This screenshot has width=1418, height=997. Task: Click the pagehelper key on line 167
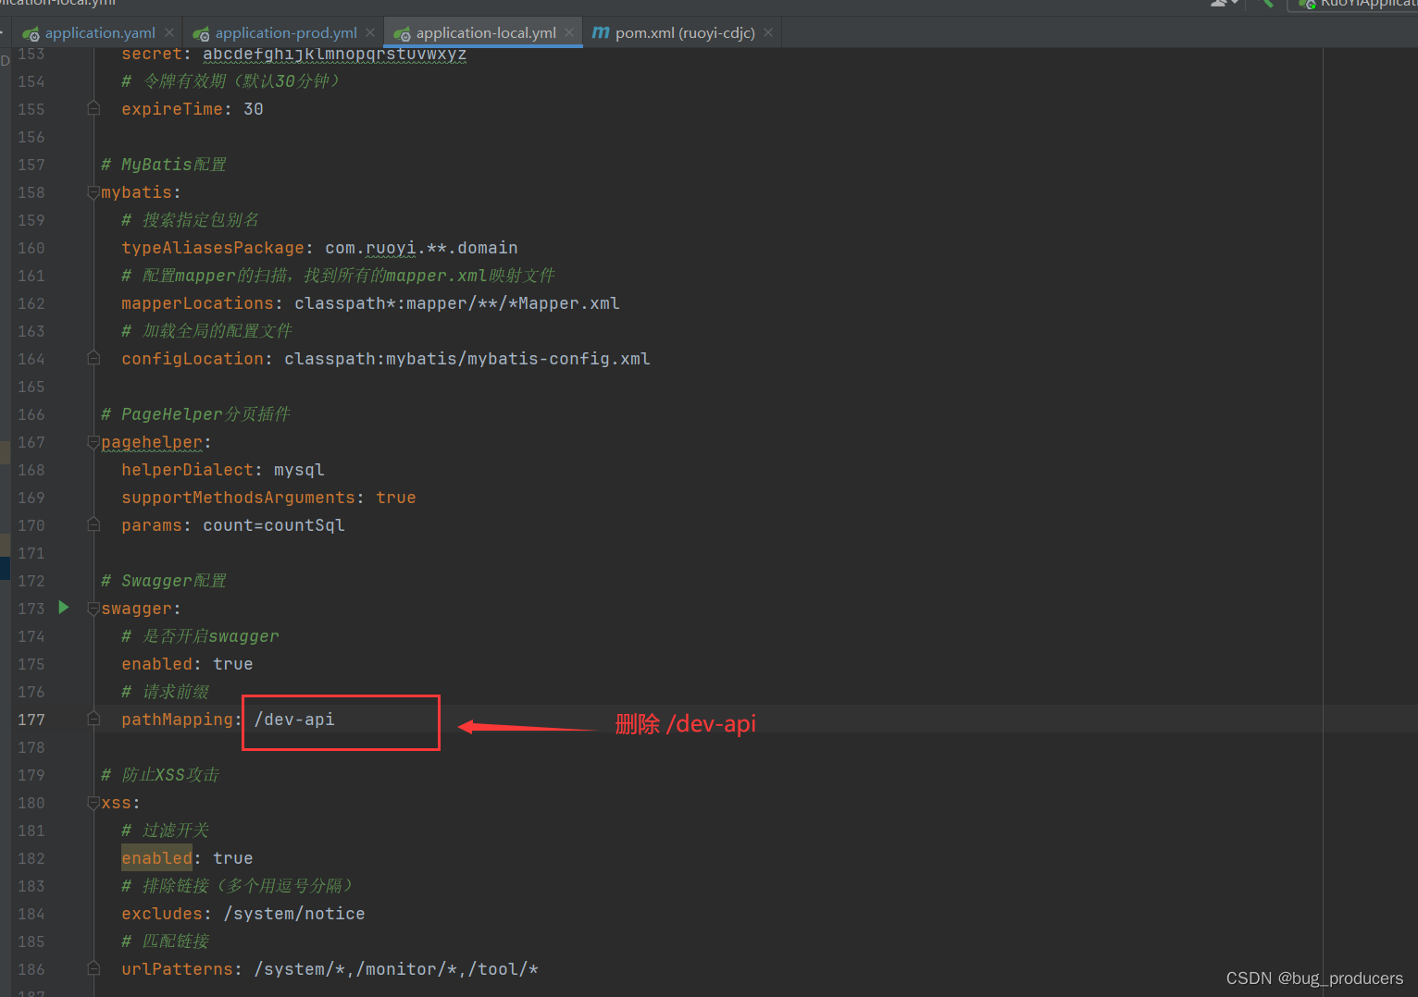[152, 442]
